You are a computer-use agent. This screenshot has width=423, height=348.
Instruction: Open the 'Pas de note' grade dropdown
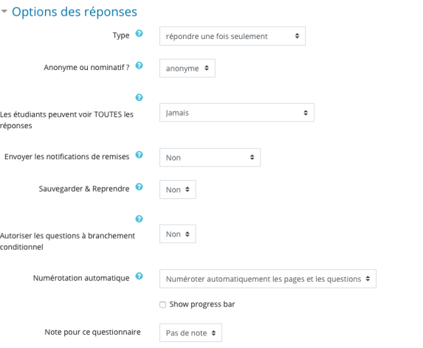pos(190,333)
